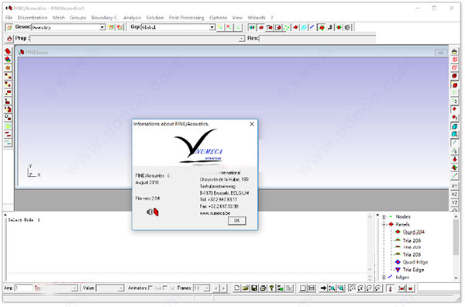Click the cyan cube icon in right toolbar
Viewport: 465px width, 307px height.
454,126
